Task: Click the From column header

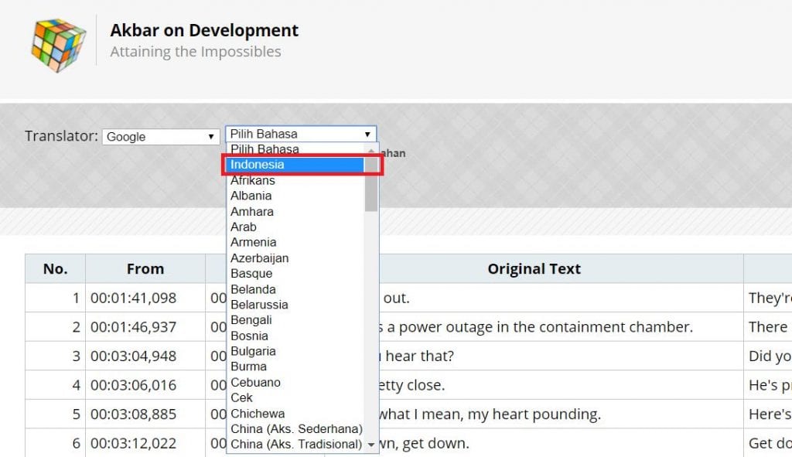Action: (x=145, y=269)
